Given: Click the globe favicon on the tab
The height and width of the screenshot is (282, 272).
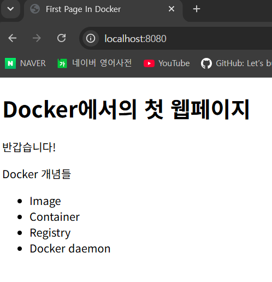Looking at the screenshot, I should pyautogui.click(x=35, y=9).
